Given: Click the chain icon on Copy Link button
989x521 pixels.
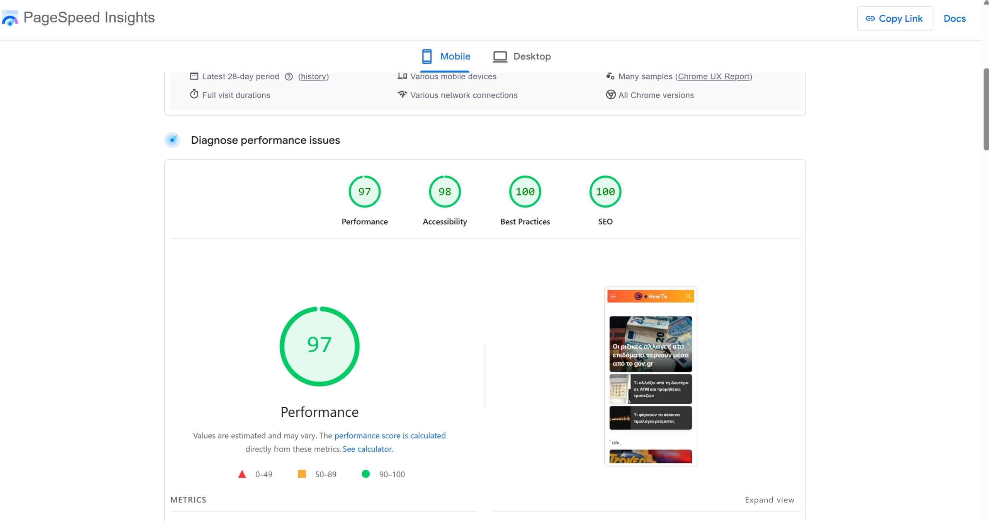Looking at the screenshot, I should click(x=870, y=18).
